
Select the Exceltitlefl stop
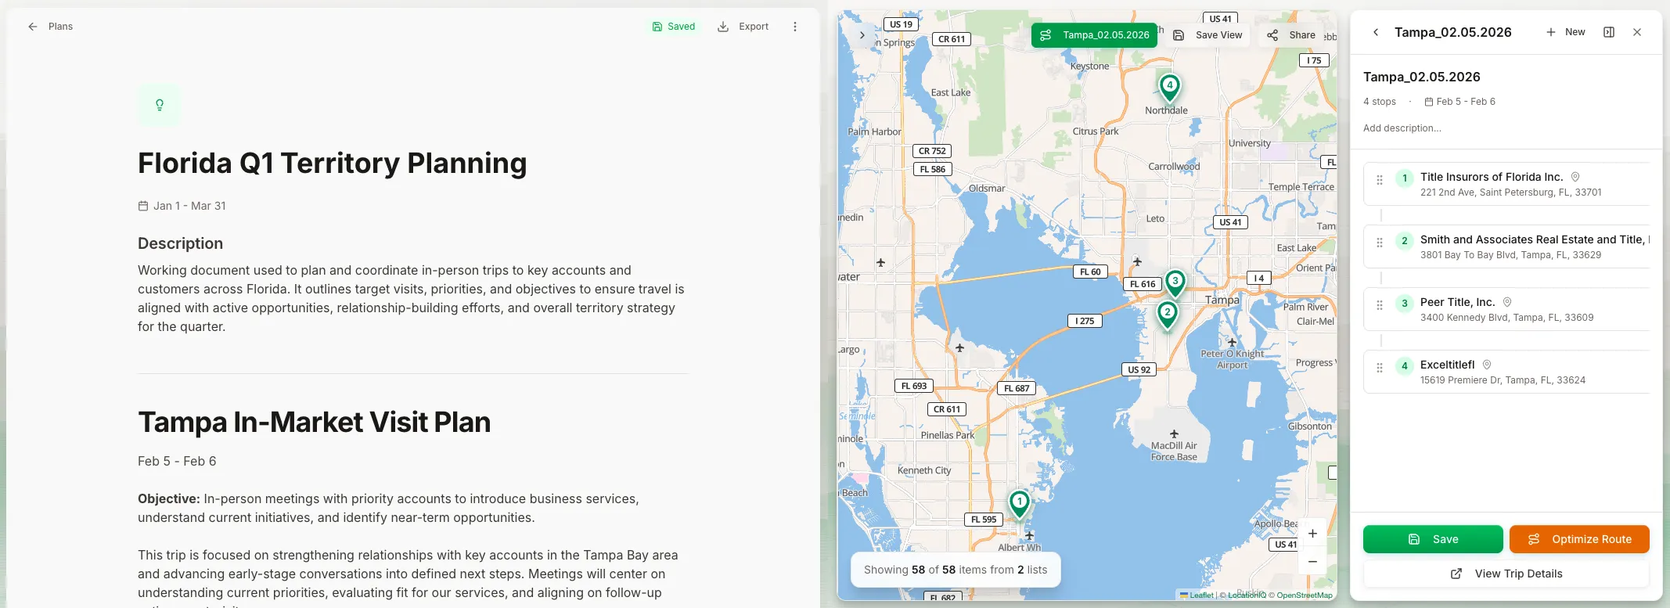pos(1506,372)
